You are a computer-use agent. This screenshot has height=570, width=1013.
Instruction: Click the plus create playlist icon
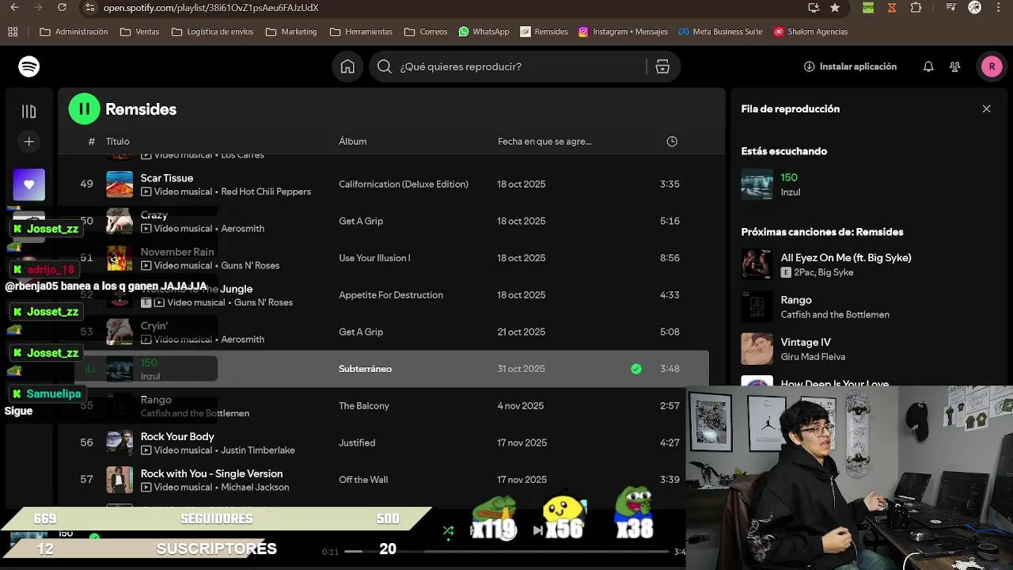coord(29,142)
